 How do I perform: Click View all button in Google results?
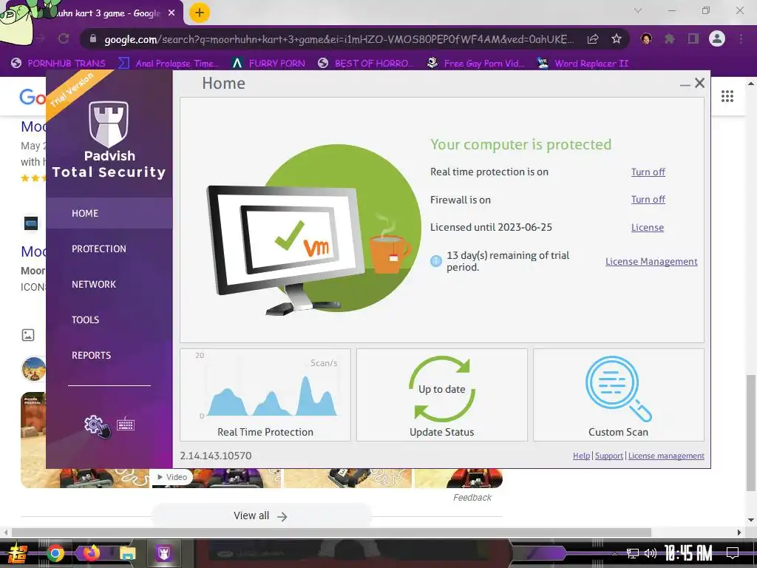tap(261, 515)
